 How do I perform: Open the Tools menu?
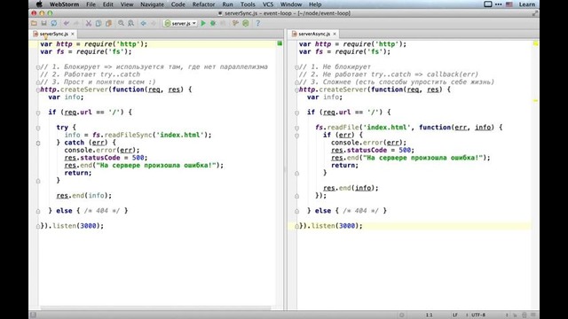248,4
